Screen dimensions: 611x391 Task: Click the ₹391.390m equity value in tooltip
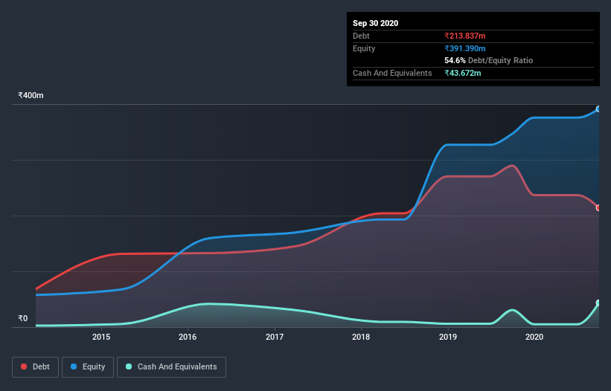coord(465,48)
